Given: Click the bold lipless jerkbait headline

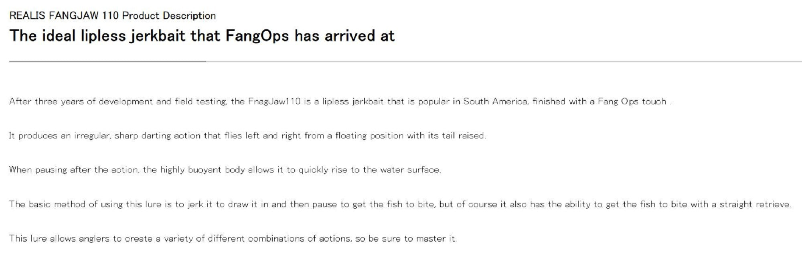Looking at the screenshot, I should (x=202, y=36).
